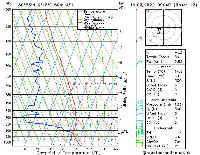Screen dimensions: 200x155
Task: Click the 8 km altitude axis label
Action: [x=121, y=31]
